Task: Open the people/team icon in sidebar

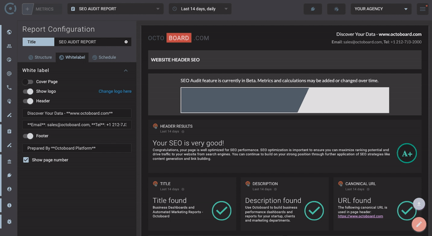Action: coord(9,46)
